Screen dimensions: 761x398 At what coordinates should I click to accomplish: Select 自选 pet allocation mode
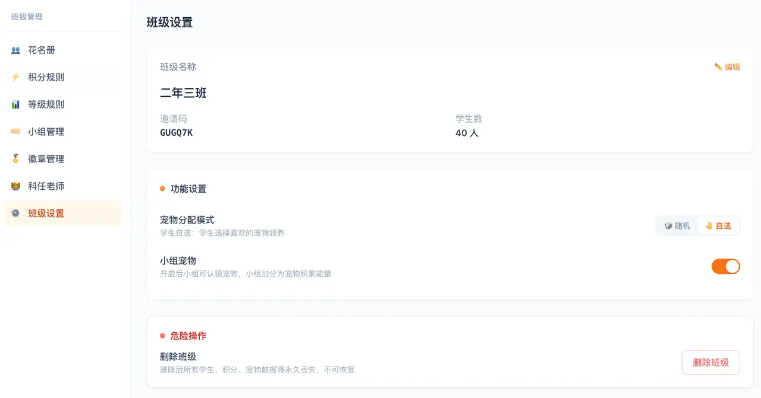tap(718, 225)
